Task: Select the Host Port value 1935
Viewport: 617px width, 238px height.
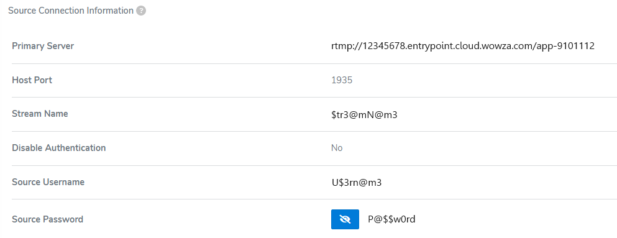Action: pyautogui.click(x=342, y=80)
